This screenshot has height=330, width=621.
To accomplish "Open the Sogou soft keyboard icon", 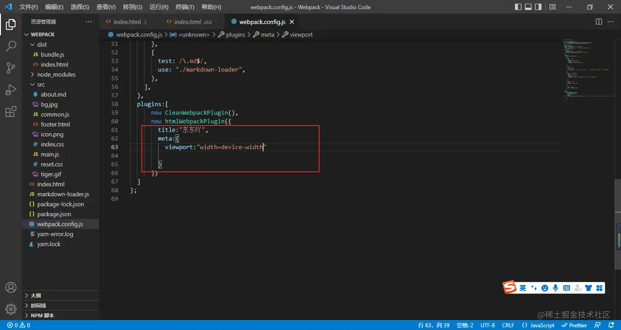I will click(566, 288).
